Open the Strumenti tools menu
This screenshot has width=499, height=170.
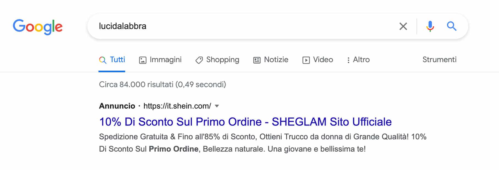click(x=439, y=60)
